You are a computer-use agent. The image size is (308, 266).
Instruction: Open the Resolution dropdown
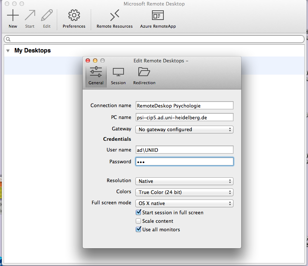click(x=184, y=181)
